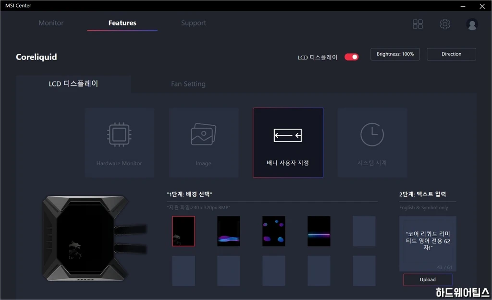Click the banner text input box
Viewport: 492px width, 300px height.
[x=428, y=243]
